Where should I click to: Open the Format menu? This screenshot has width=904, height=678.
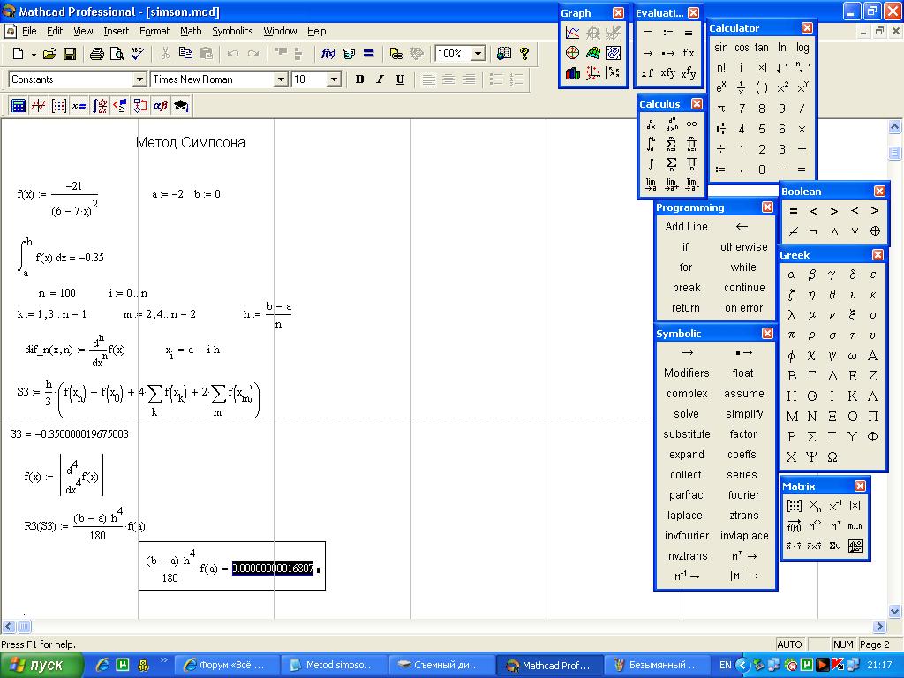point(154,31)
